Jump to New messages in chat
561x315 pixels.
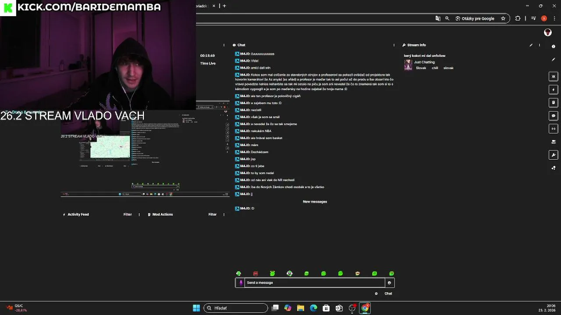315,202
